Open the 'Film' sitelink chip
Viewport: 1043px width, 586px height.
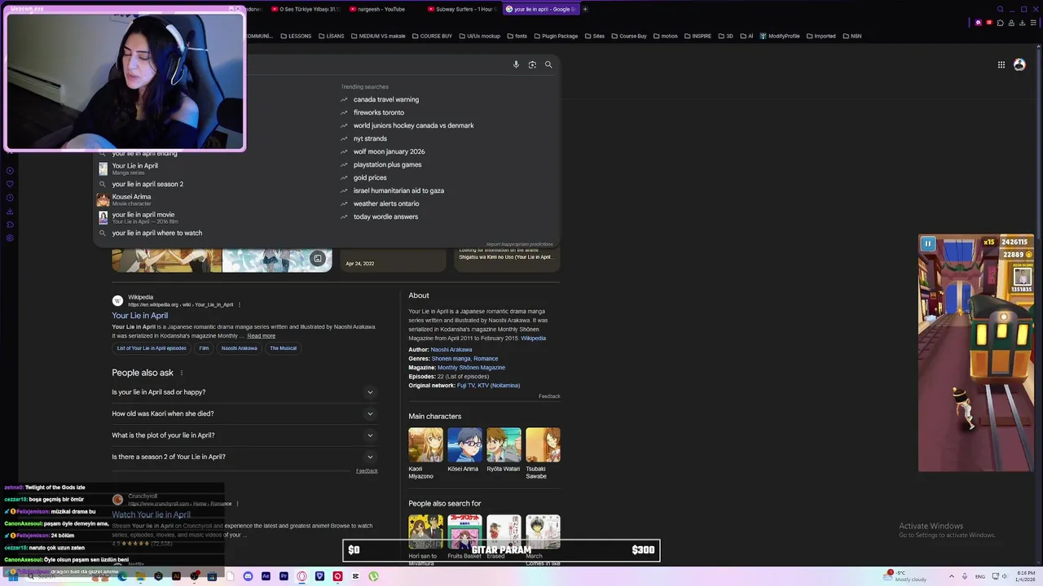[x=204, y=348]
